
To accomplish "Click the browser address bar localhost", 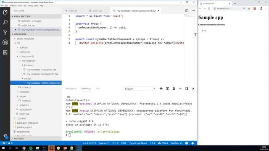I will (227, 8).
